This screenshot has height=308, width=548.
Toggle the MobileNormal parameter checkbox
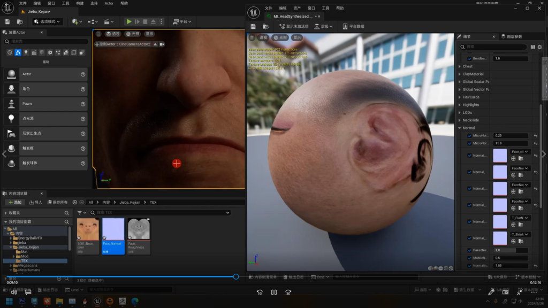point(470,258)
